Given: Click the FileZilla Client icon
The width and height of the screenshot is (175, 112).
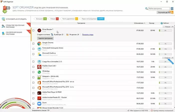Looking at the screenshot, I should 39,67.
